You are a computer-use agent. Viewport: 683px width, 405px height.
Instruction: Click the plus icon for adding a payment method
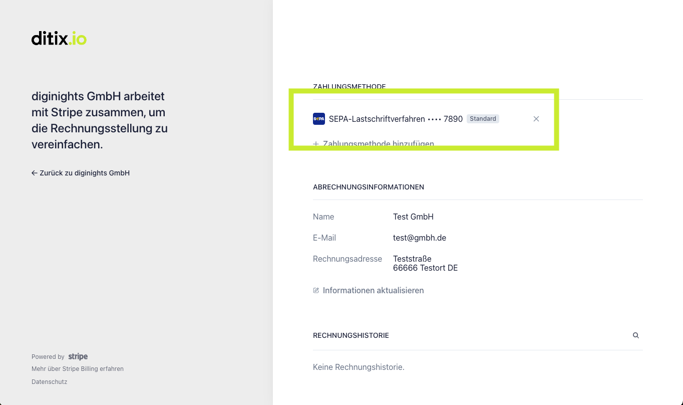(316, 144)
